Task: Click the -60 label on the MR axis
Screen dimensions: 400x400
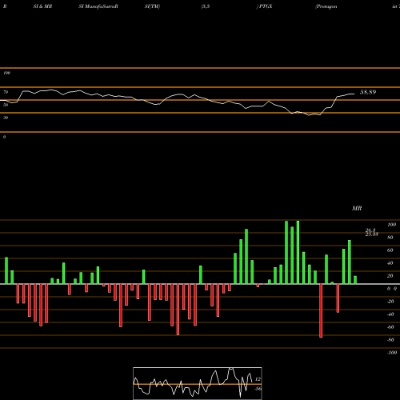Action: (x=390, y=327)
